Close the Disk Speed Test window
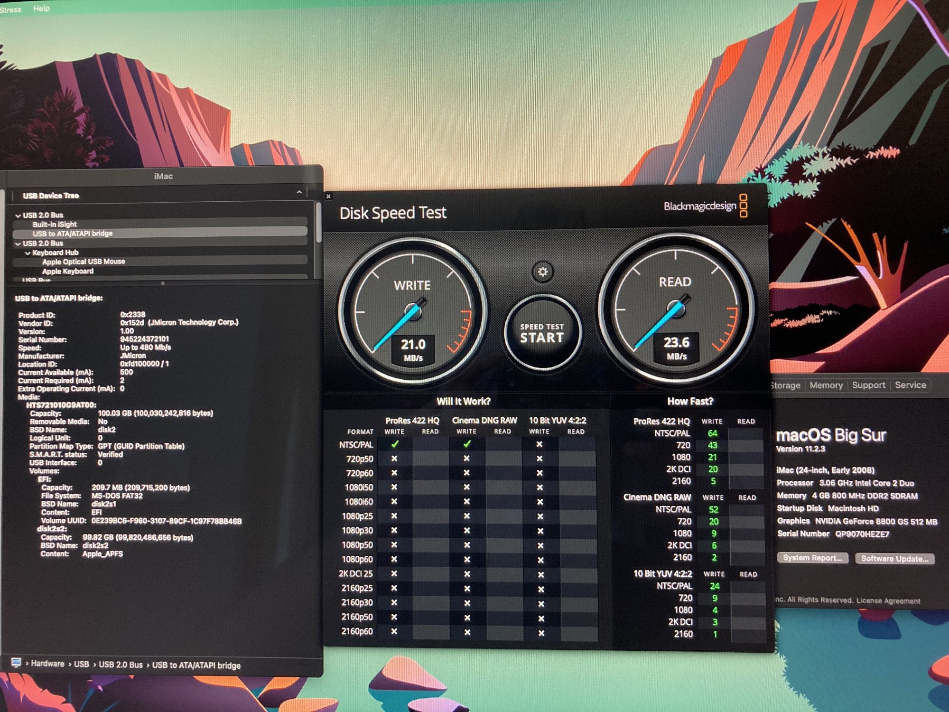949x712 pixels. pos(328,196)
